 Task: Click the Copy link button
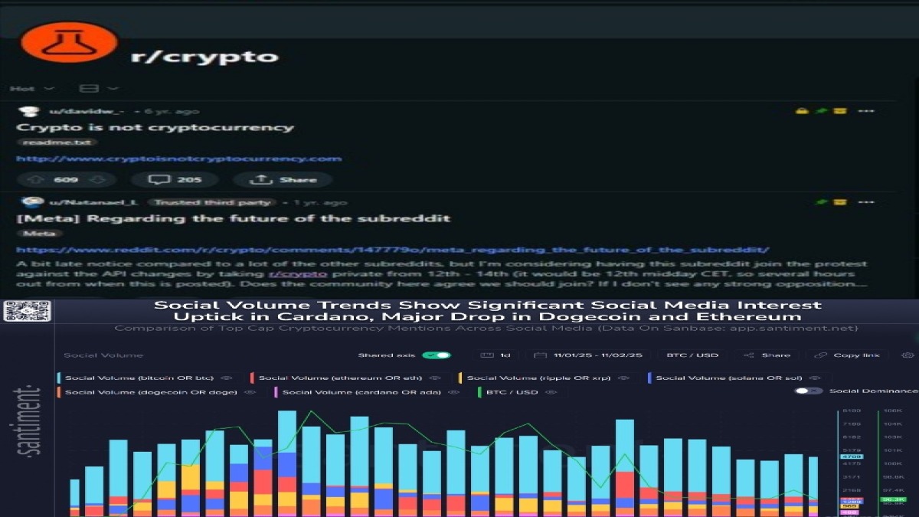tap(849, 355)
